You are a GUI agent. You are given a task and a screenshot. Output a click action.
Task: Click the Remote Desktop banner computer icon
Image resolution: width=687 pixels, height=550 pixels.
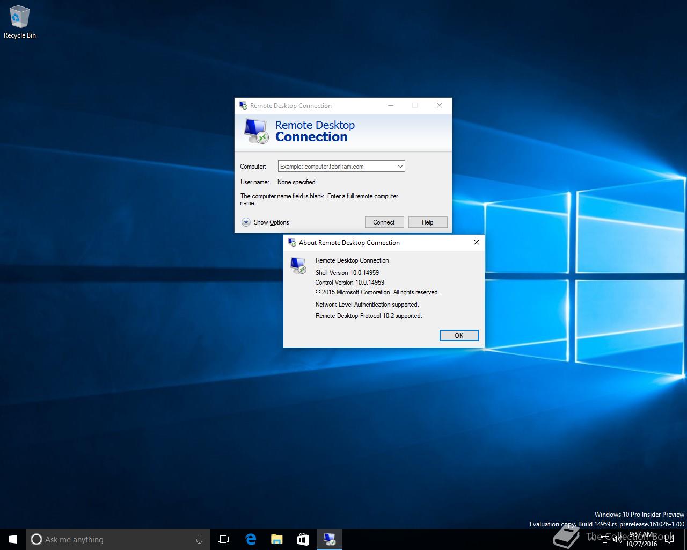point(256,131)
